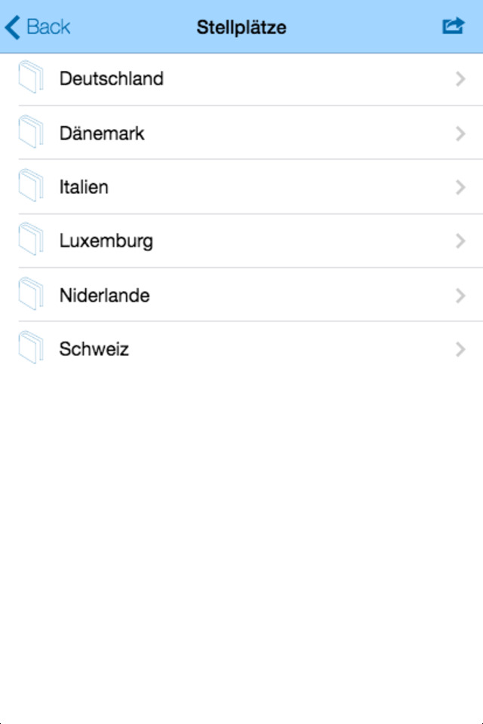Tap the Back arrow icon

click(12, 28)
